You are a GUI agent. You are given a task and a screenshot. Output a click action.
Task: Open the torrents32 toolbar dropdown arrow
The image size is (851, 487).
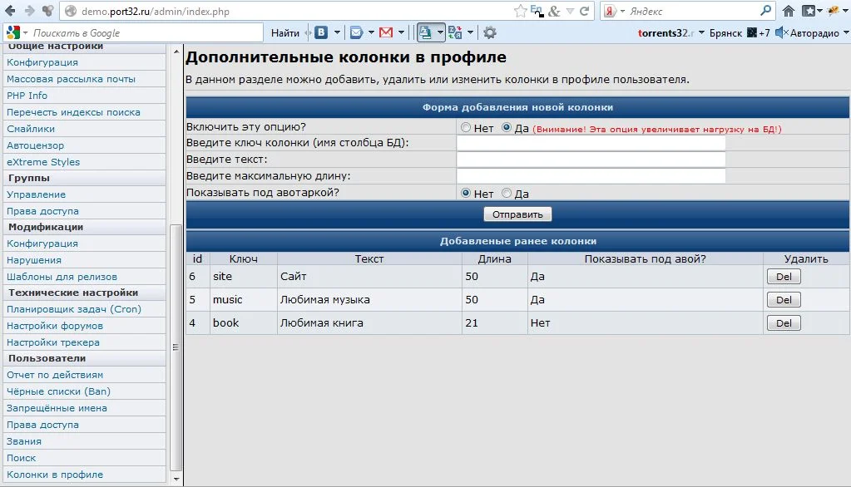tap(701, 32)
